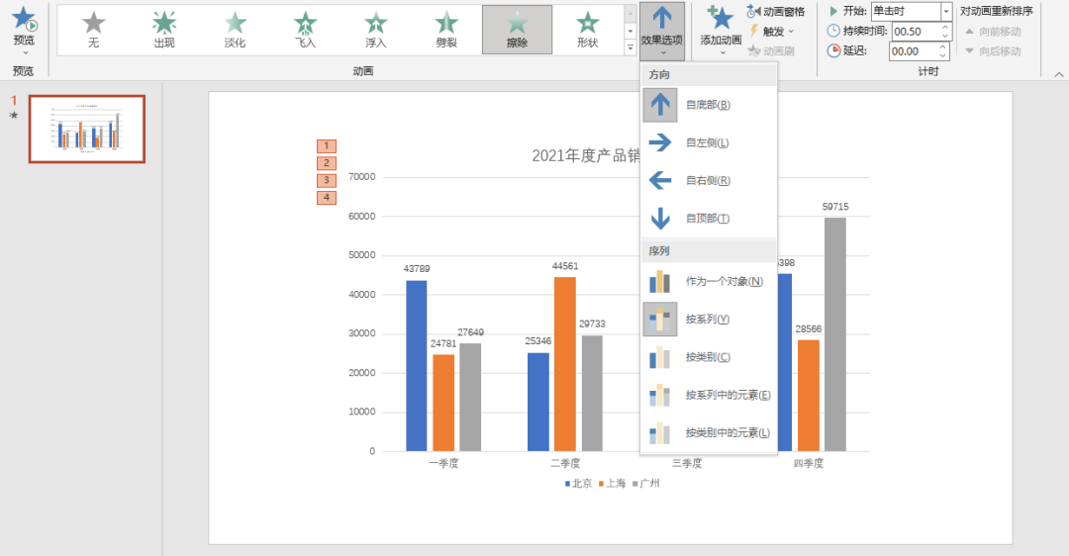Click the 效果选项 effect options button
This screenshot has width=1069, height=556.
pyautogui.click(x=661, y=28)
